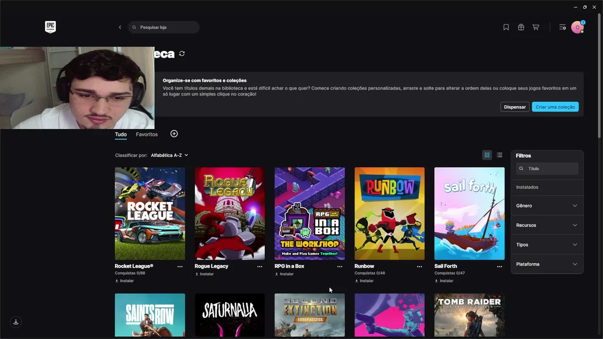The height and width of the screenshot is (339, 603).
Task: Open the Saints Row cover thumbnail
Action: [x=150, y=315]
